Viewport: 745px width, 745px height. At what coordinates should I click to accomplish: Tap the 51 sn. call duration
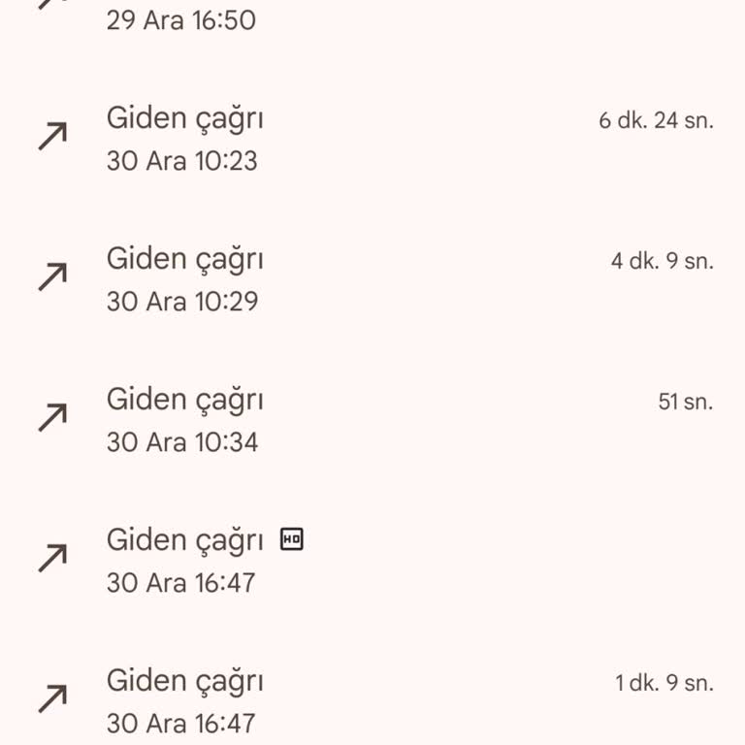[685, 402]
